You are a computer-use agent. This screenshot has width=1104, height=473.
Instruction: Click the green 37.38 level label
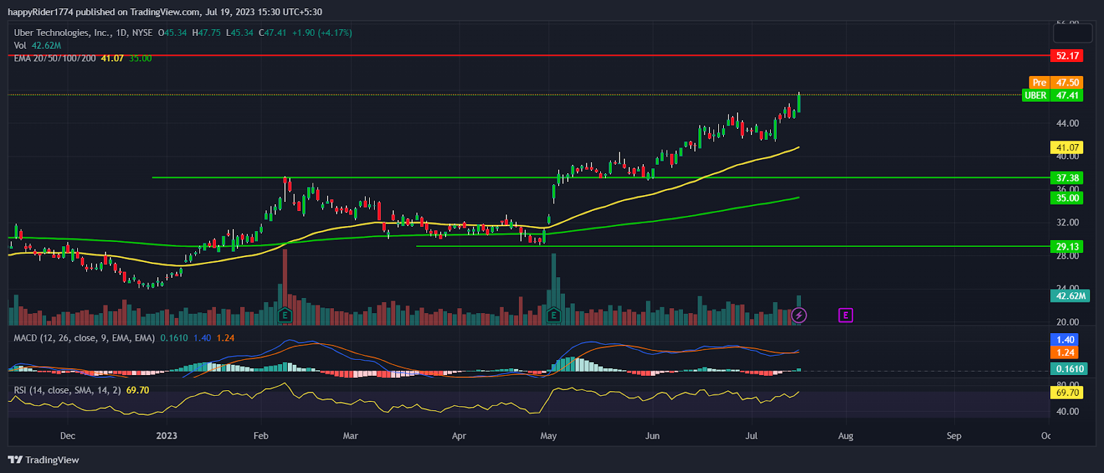[1067, 178]
